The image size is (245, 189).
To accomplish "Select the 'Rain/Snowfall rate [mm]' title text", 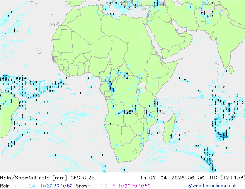I will pos(34,177).
